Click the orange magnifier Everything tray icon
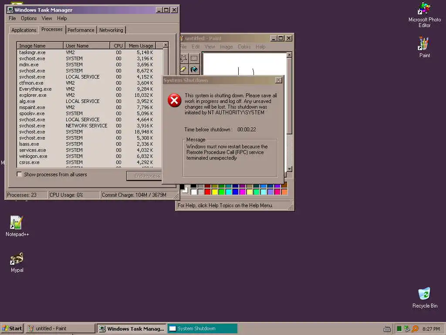This screenshot has width=446, height=335. coord(415,329)
